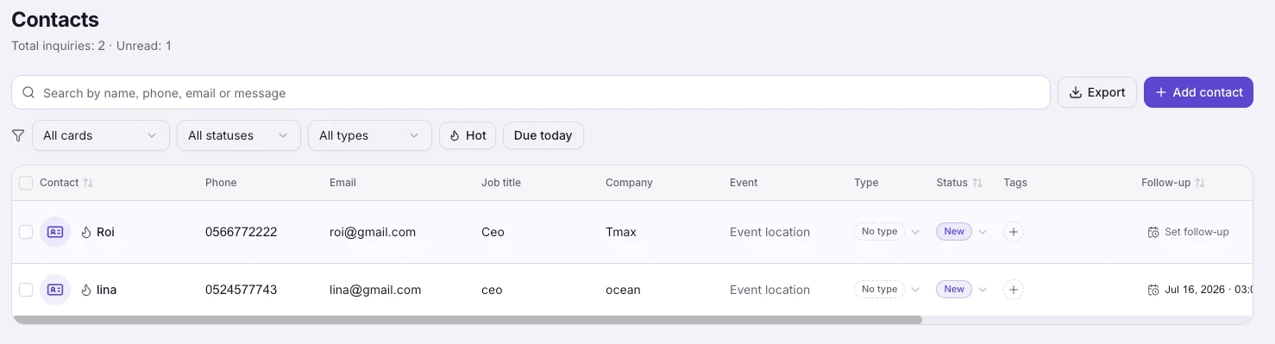Add a tag to lina with plus icon
Viewport: 1275px width, 344px height.
click(1014, 290)
